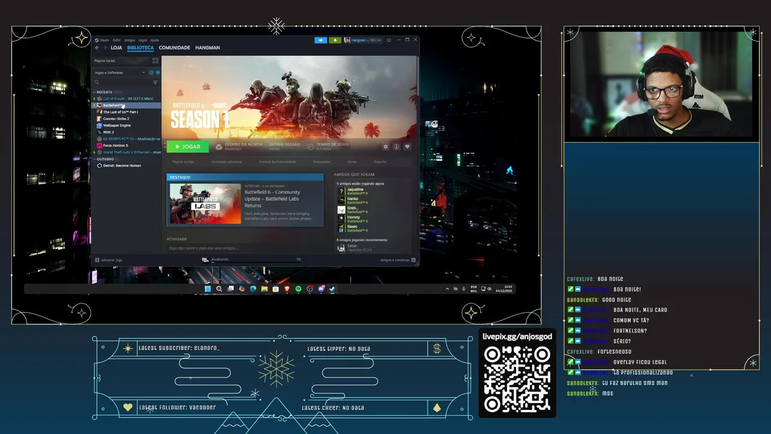Click the Steam forward navigation arrow
Viewport: 771px width, 434px height.
tap(105, 48)
